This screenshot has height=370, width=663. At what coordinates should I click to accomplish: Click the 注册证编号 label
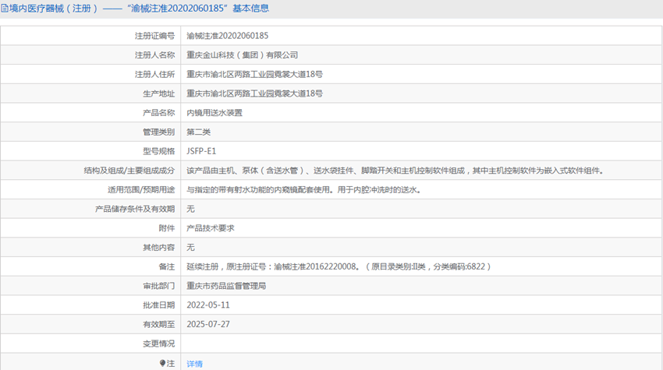[154, 36]
